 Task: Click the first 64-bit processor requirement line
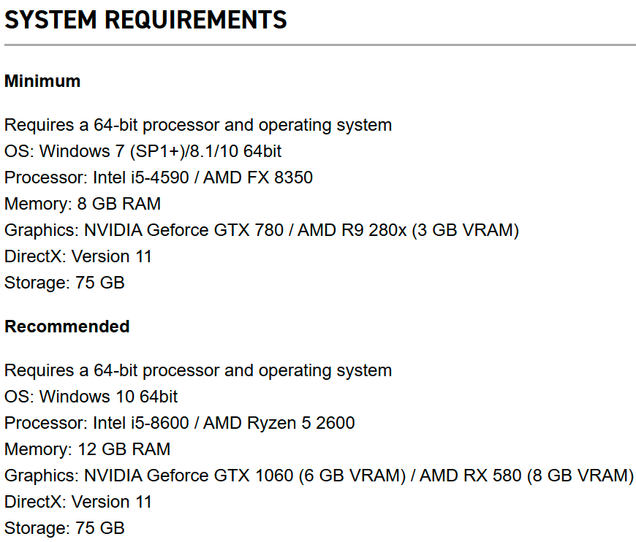pyautogui.click(x=198, y=125)
